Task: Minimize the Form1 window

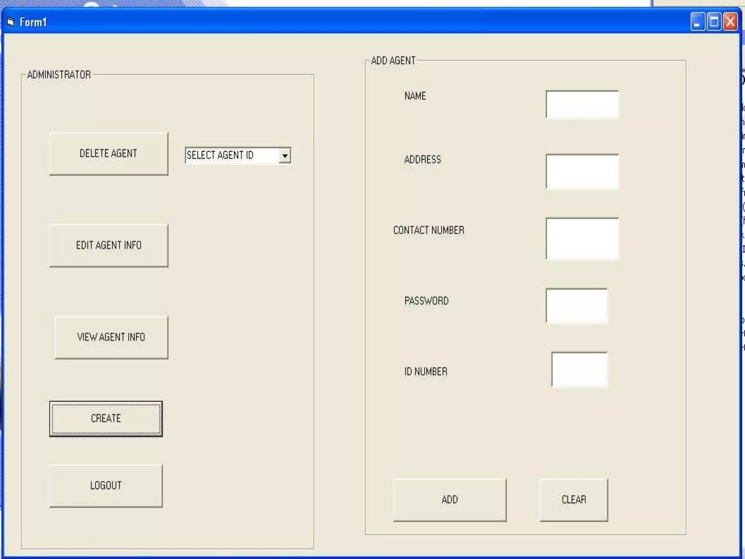Action: coord(697,22)
